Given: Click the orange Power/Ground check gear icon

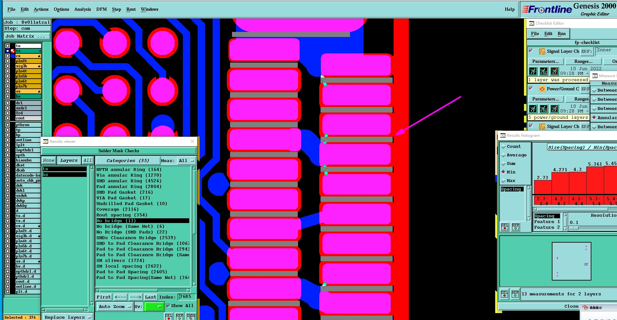Looking at the screenshot, I should coord(542,89).
